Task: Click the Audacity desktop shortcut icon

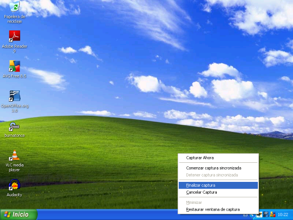Action: pyautogui.click(x=14, y=185)
